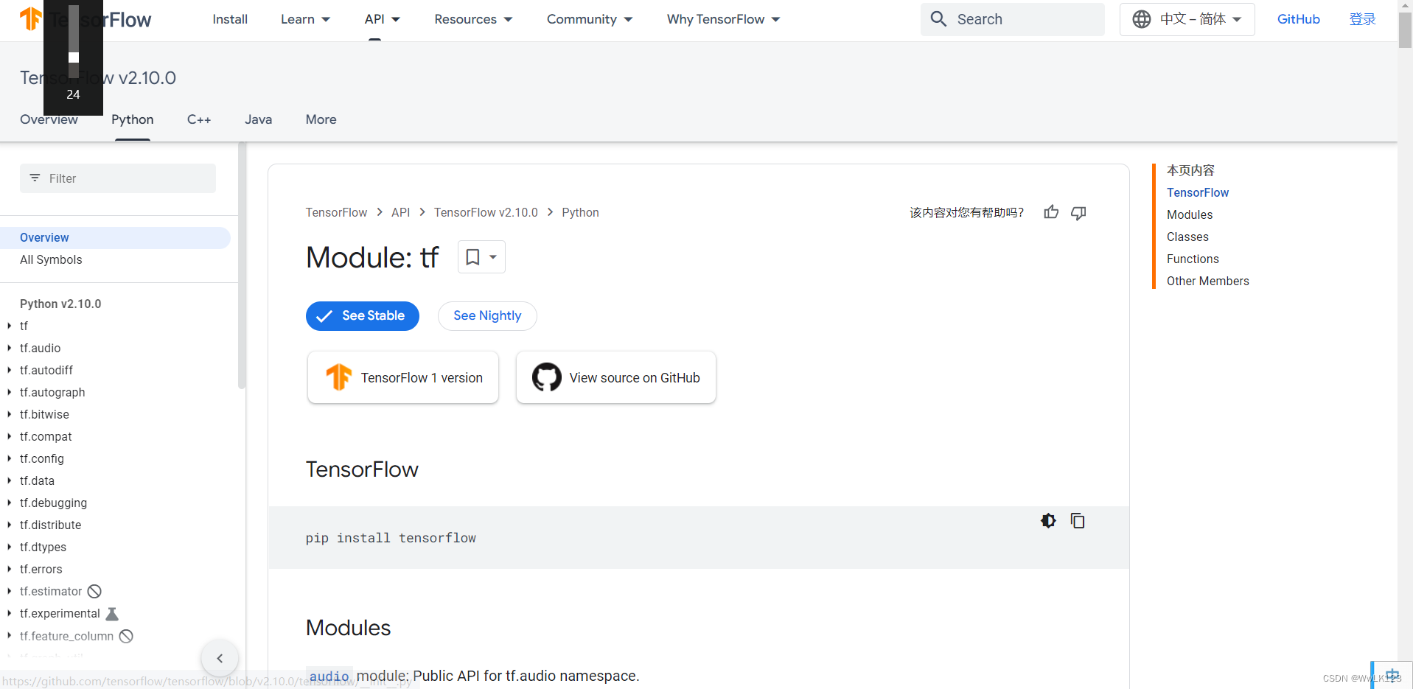Copy the pip install code snippet

(x=1078, y=520)
